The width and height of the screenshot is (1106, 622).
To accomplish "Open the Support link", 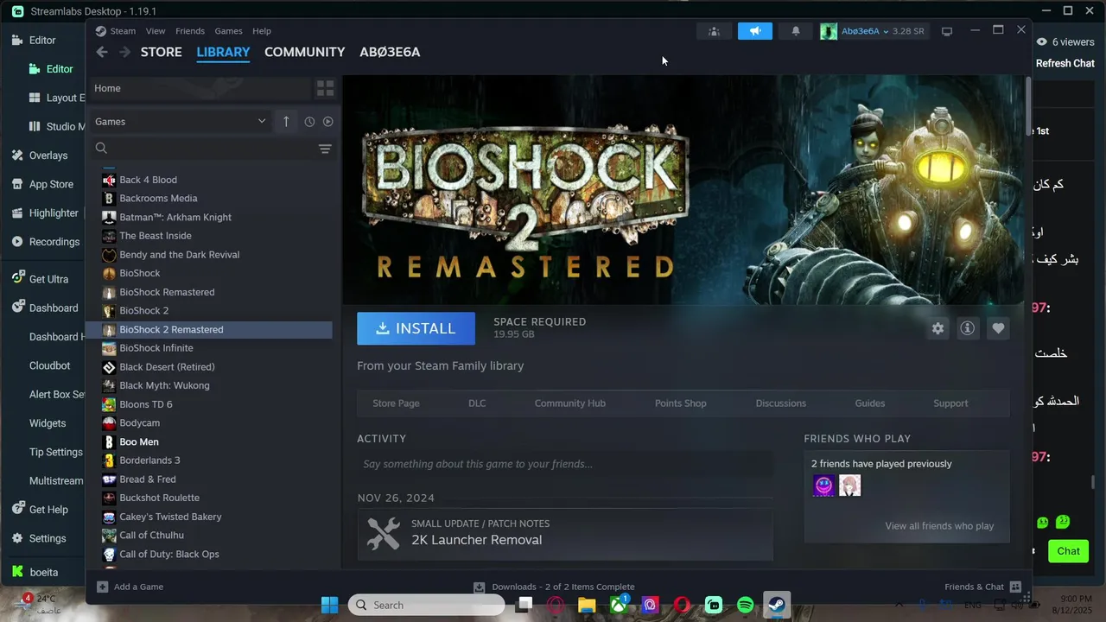I will pyautogui.click(x=950, y=403).
